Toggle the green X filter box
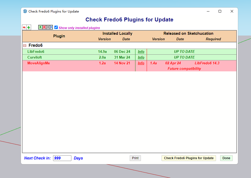251x178 pixels. pyautogui.click(x=40, y=27)
